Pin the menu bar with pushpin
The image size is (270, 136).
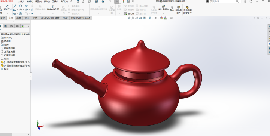pos(71,1)
